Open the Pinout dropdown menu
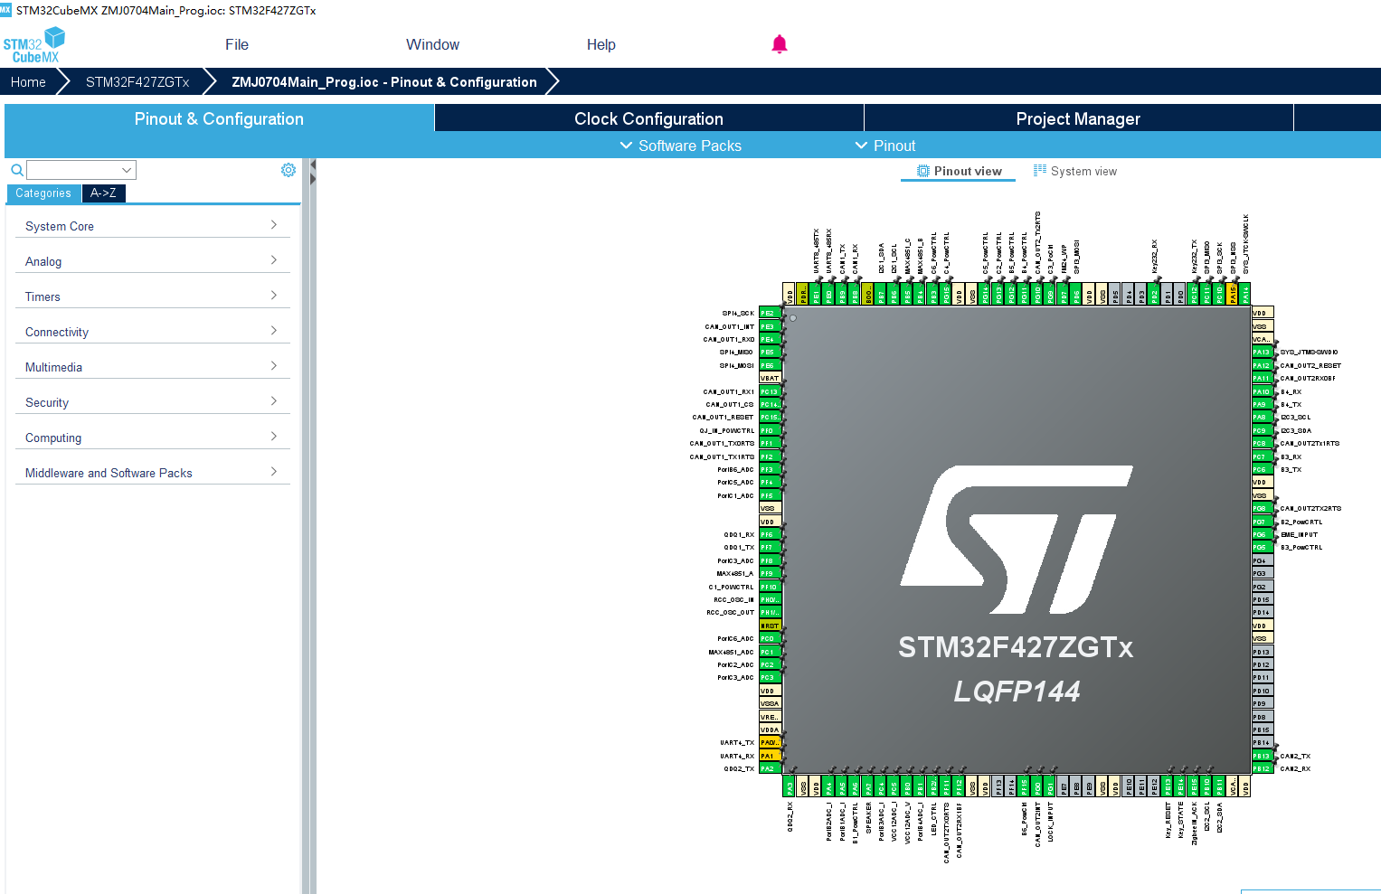The image size is (1381, 894). click(x=885, y=146)
